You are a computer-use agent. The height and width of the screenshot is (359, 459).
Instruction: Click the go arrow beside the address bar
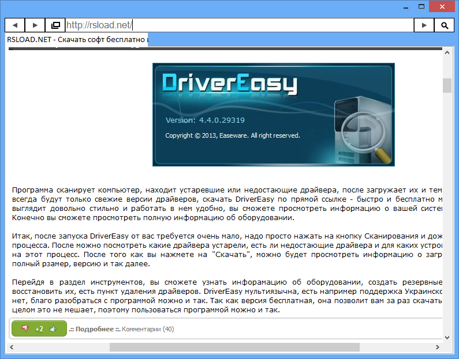[x=424, y=25]
